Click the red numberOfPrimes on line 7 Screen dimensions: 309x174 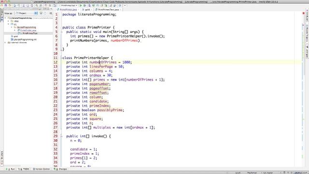point(124,41)
